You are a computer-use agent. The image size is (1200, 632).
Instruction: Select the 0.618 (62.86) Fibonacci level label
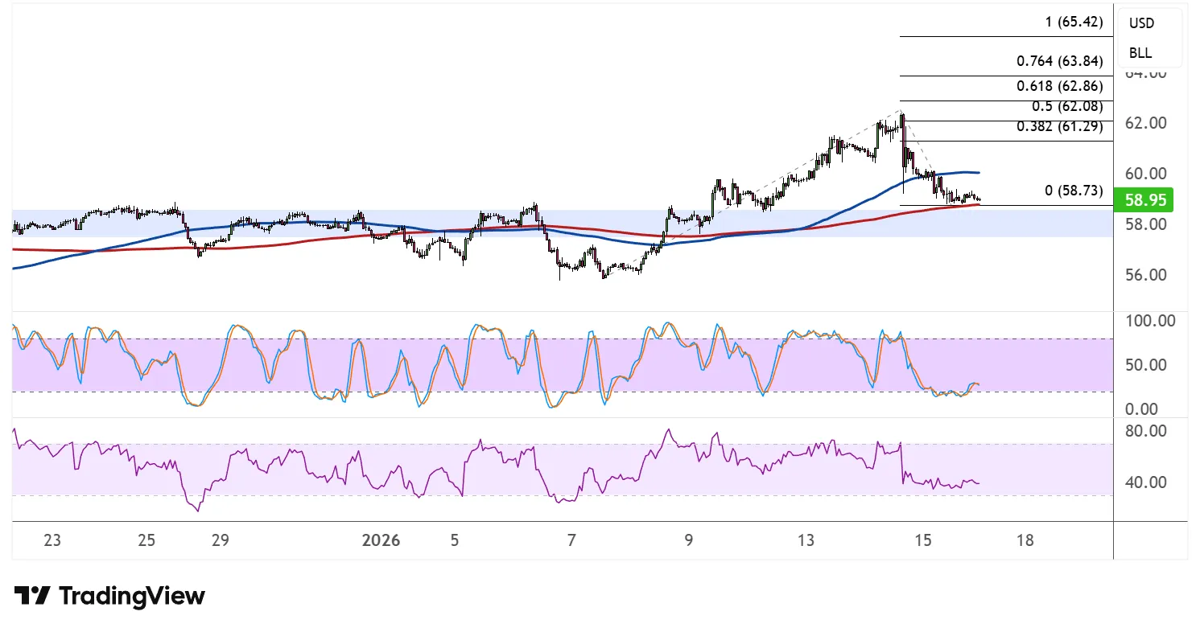tap(1059, 86)
